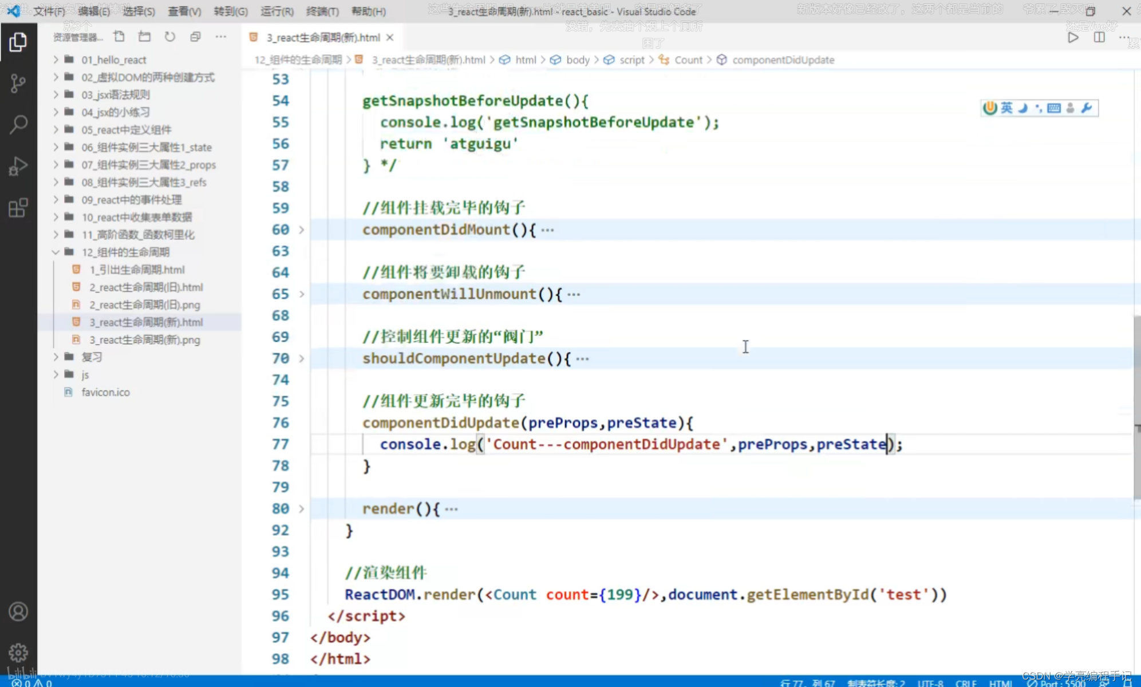Viewport: 1141px width, 687px height.
Task: Click CRLF line ending in status bar
Action: [966, 683]
